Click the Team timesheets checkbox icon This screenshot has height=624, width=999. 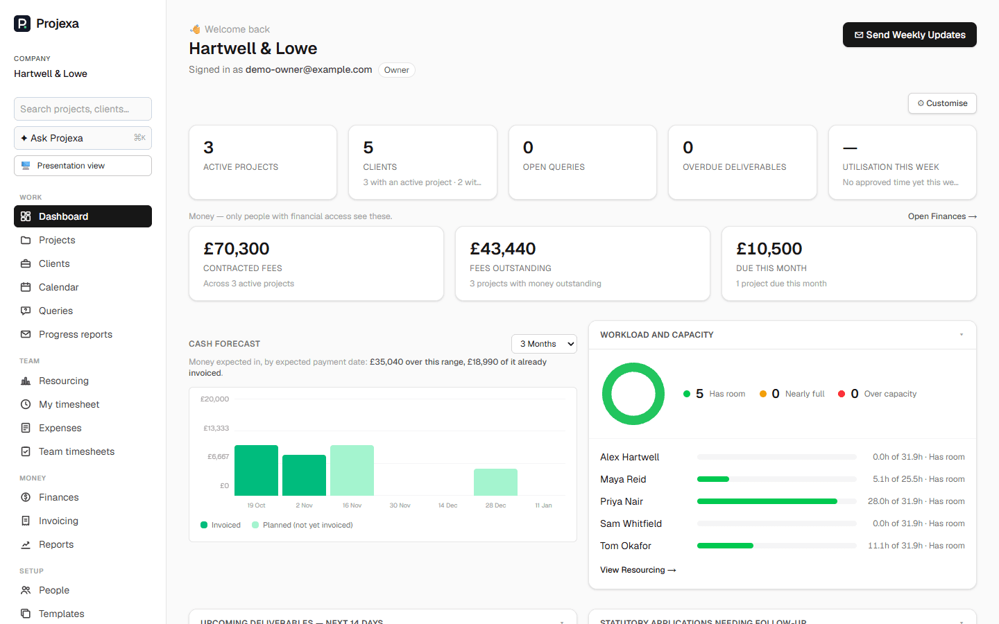(x=26, y=451)
